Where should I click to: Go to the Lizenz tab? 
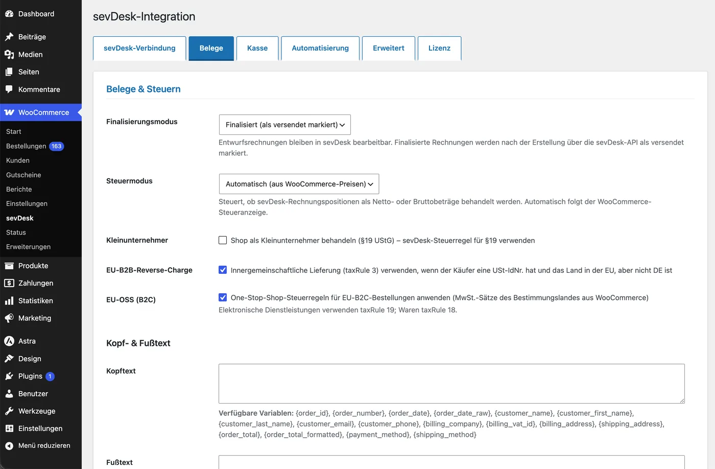(x=439, y=48)
